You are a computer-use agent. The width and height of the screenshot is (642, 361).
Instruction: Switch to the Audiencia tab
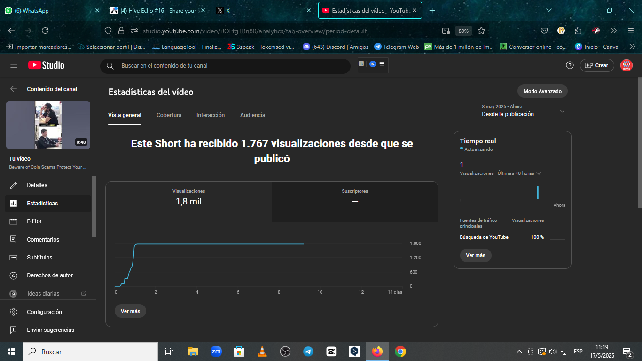tap(252, 115)
